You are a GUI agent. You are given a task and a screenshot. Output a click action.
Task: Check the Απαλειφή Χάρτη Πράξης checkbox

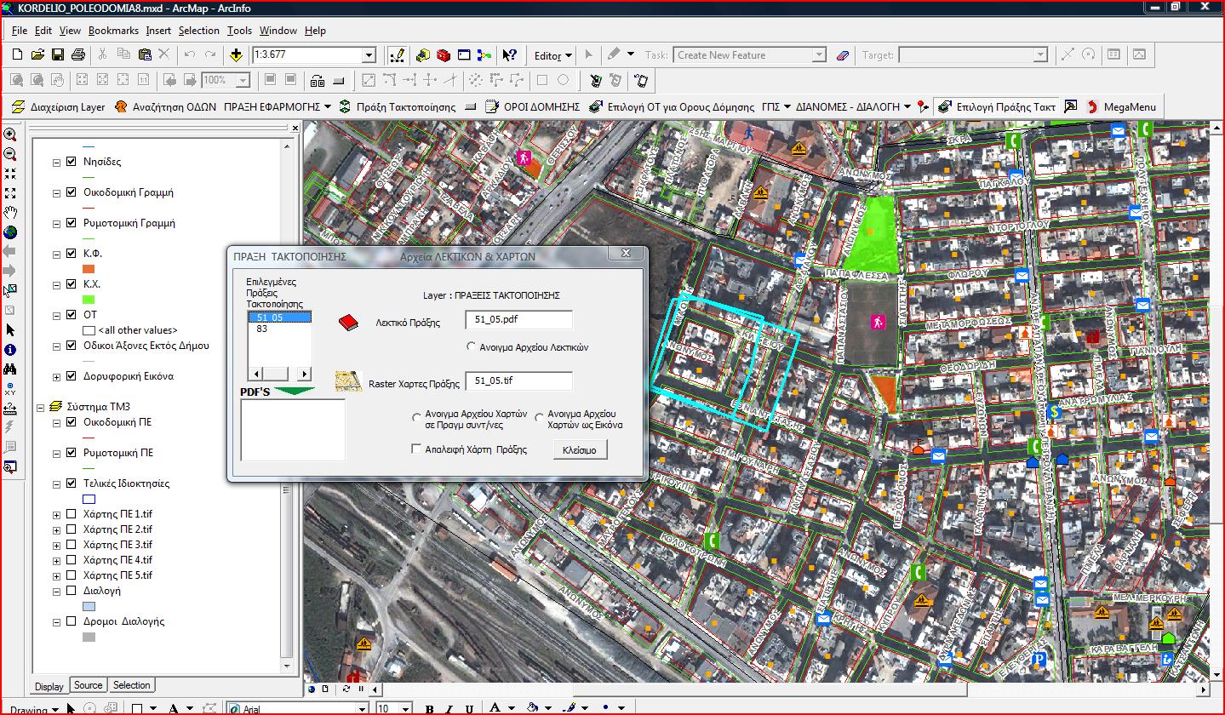[416, 449]
